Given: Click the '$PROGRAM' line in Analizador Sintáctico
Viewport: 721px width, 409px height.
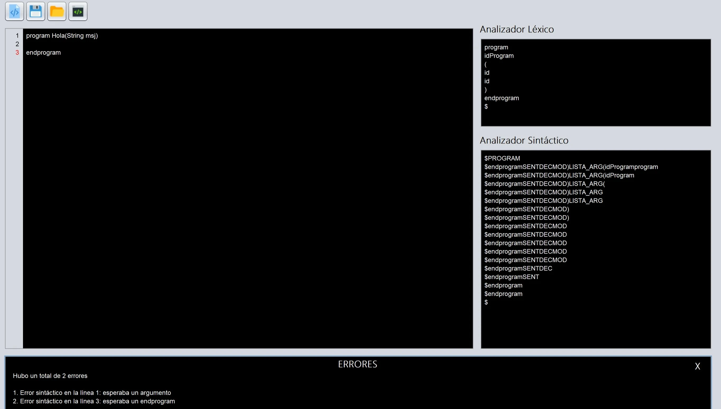Looking at the screenshot, I should (502, 158).
